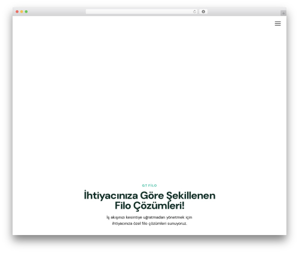This screenshot has height=253, width=299.
Task: Click the heading "İhtiyacınıza Göre Şekillenen"
Action: point(149,196)
